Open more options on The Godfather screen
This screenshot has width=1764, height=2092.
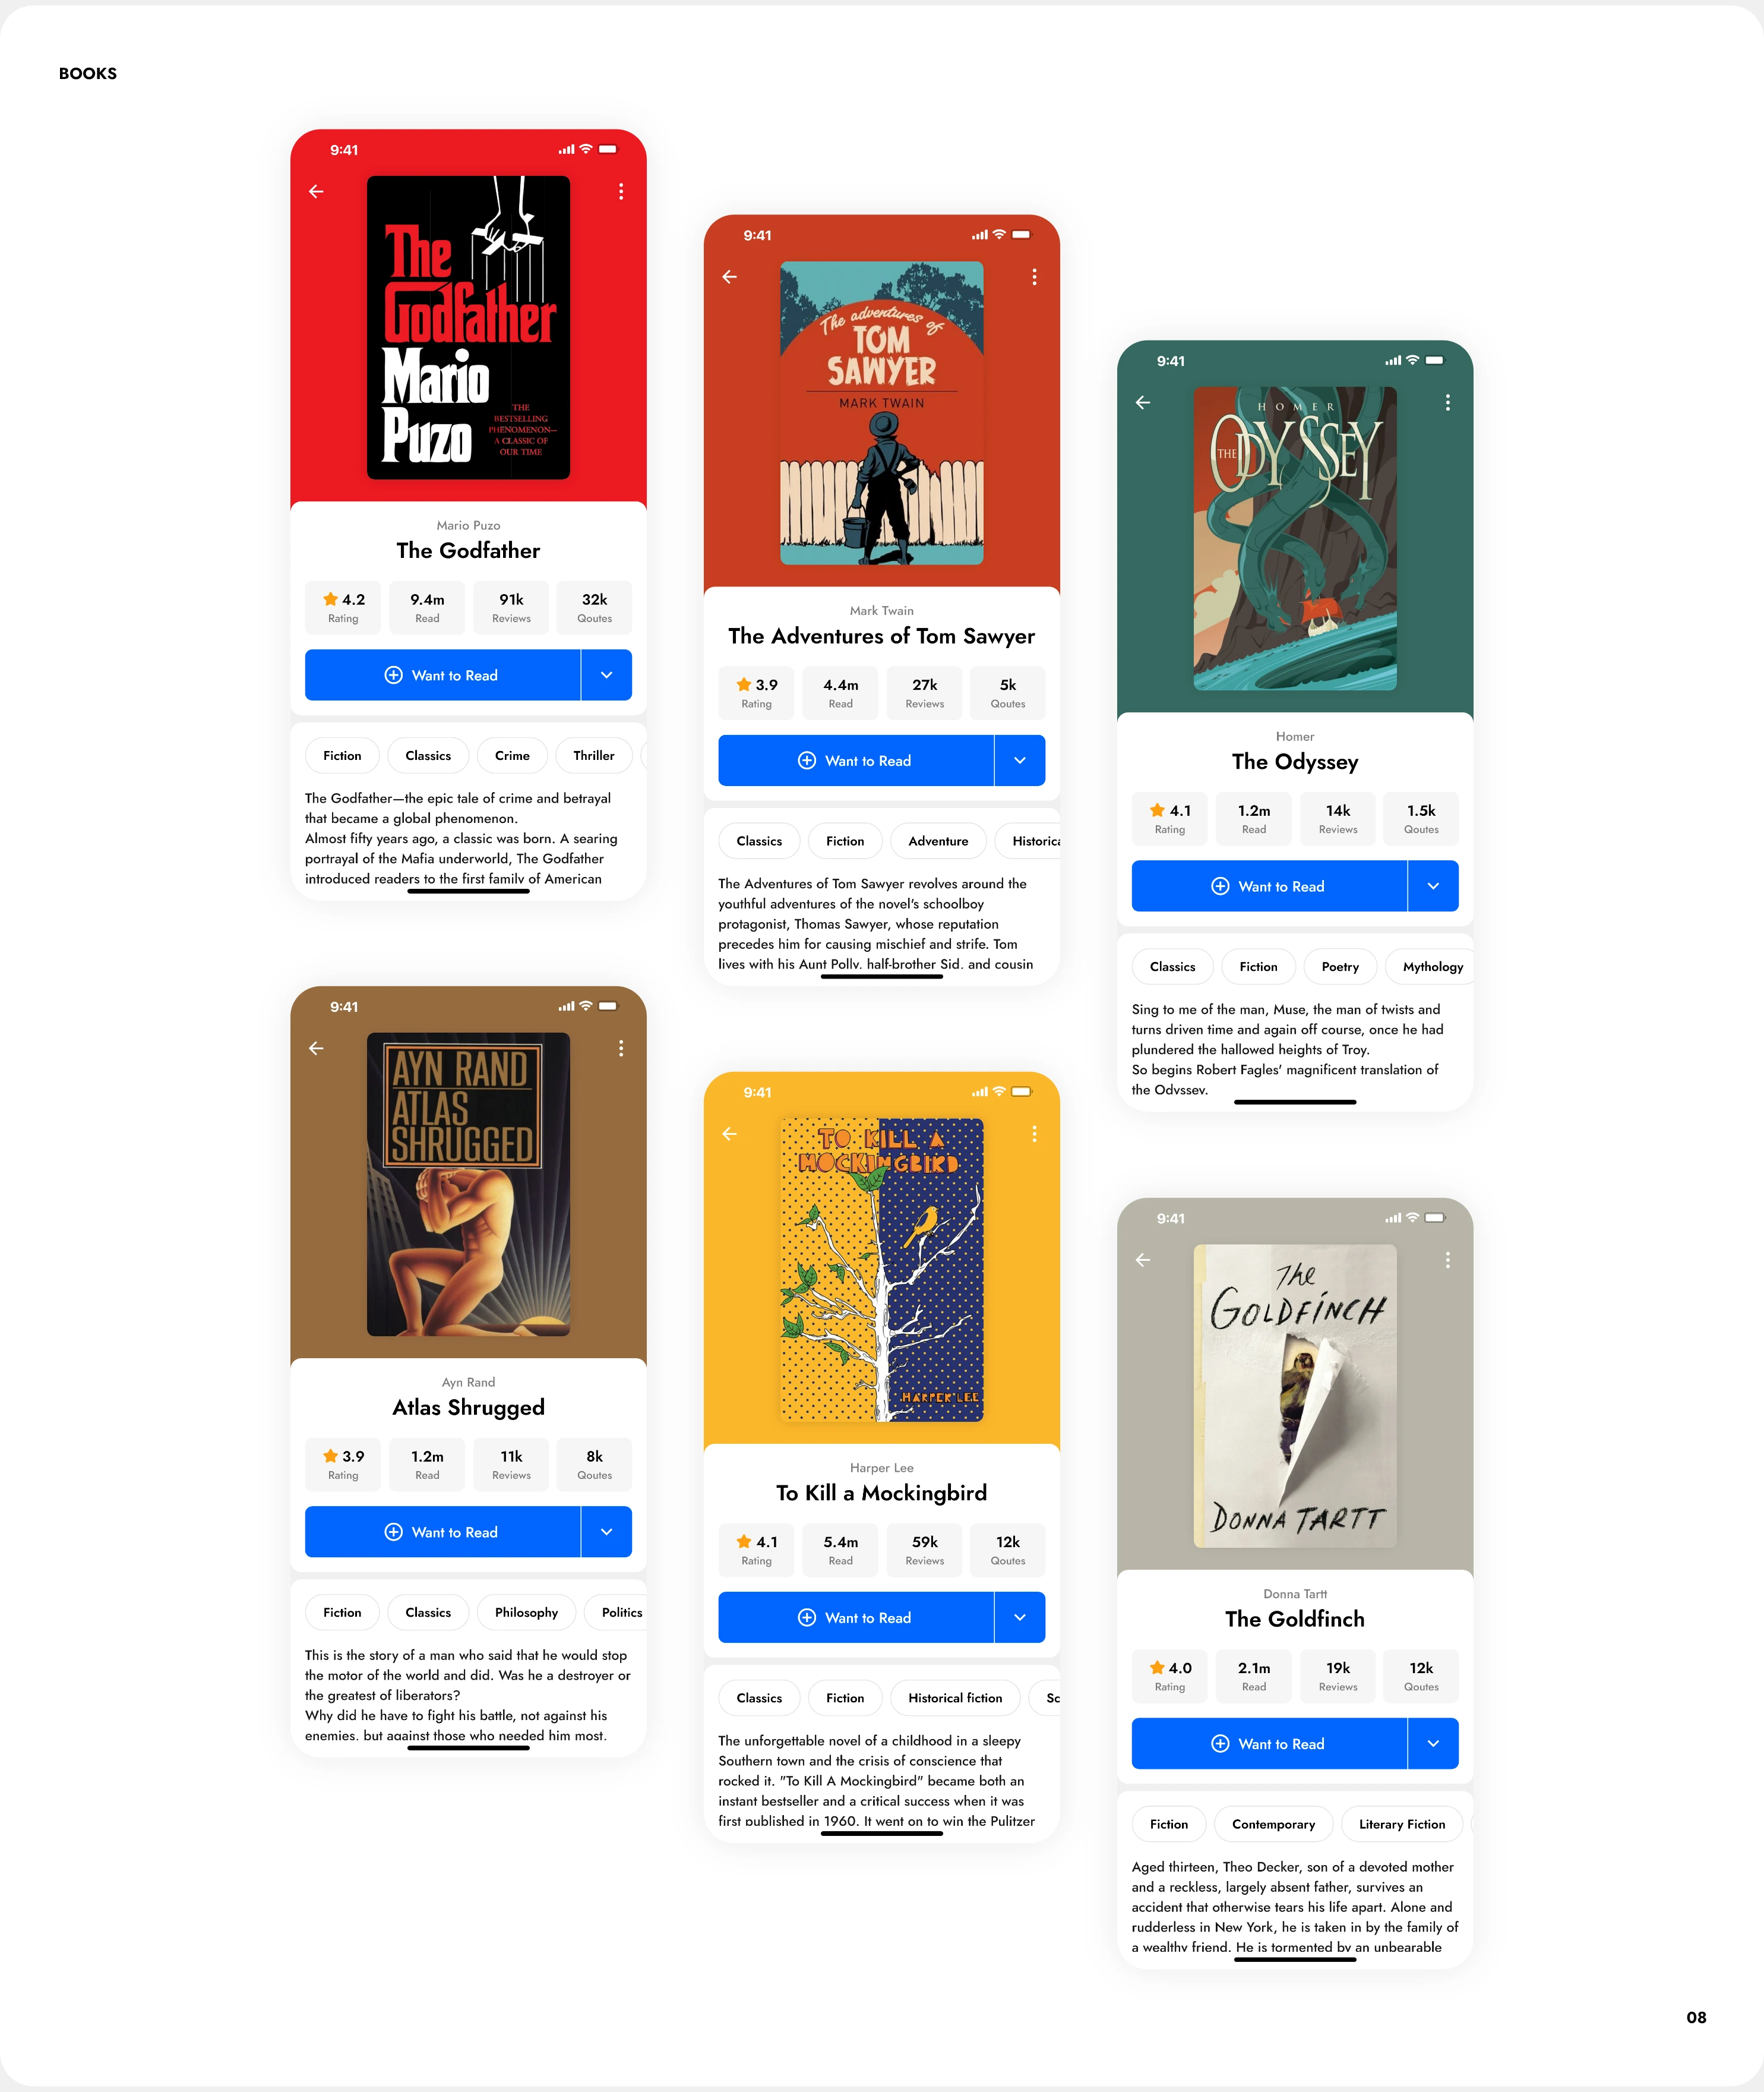point(621,191)
